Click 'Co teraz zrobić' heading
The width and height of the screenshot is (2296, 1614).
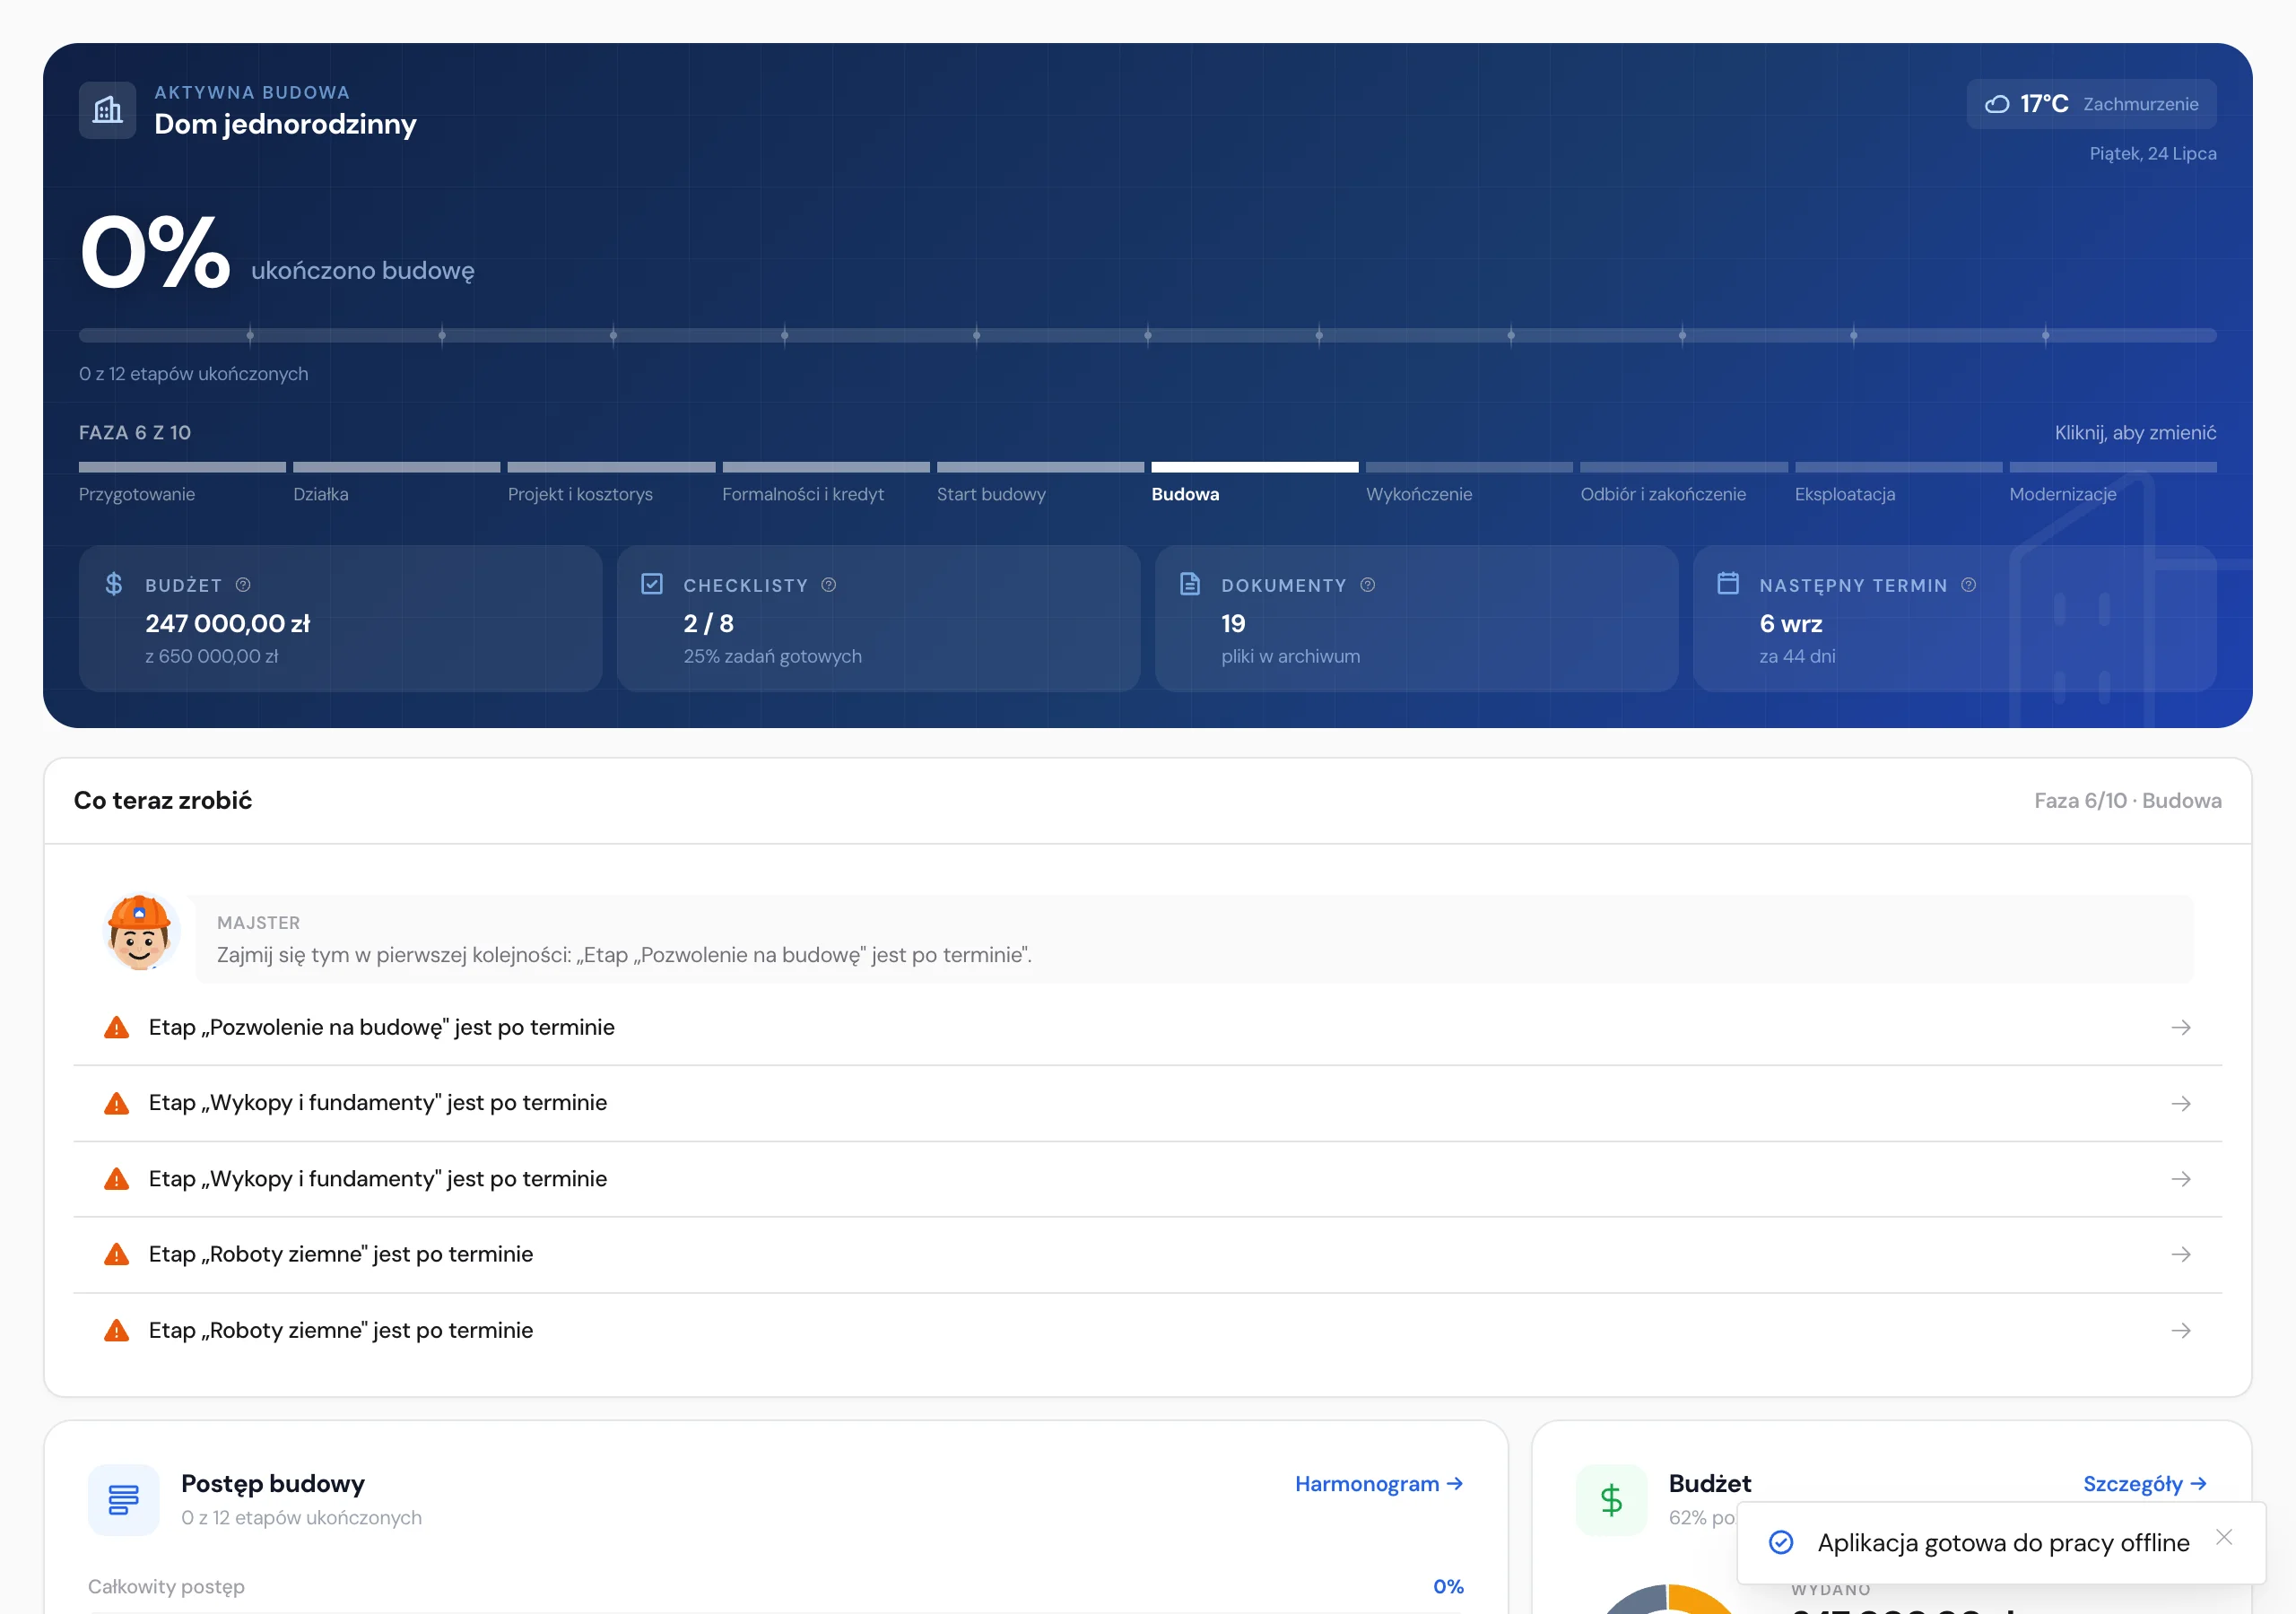click(x=163, y=801)
